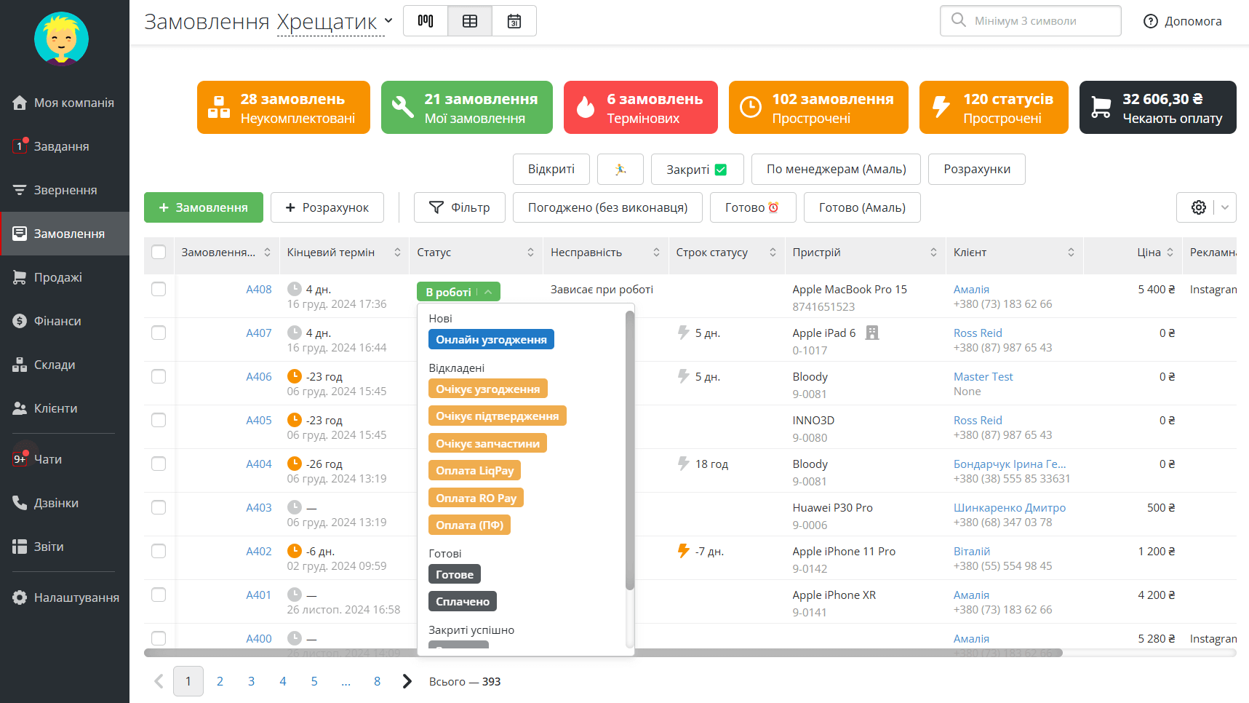Click green + Замовлення button
This screenshot has width=1249, height=703.
[204, 207]
